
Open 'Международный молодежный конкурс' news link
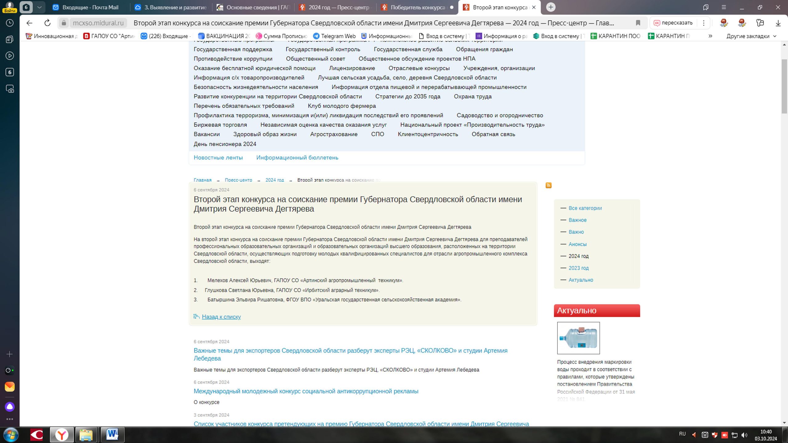pyautogui.click(x=306, y=391)
